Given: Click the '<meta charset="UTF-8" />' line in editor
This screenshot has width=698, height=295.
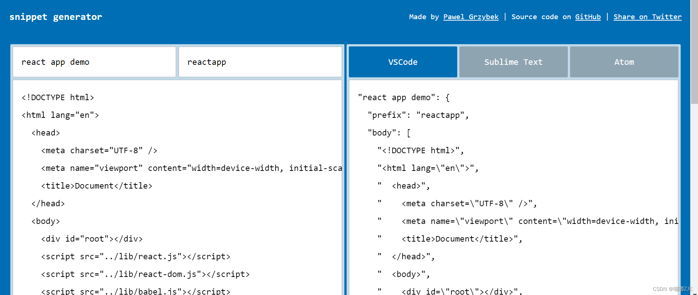Looking at the screenshot, I should pos(99,151).
